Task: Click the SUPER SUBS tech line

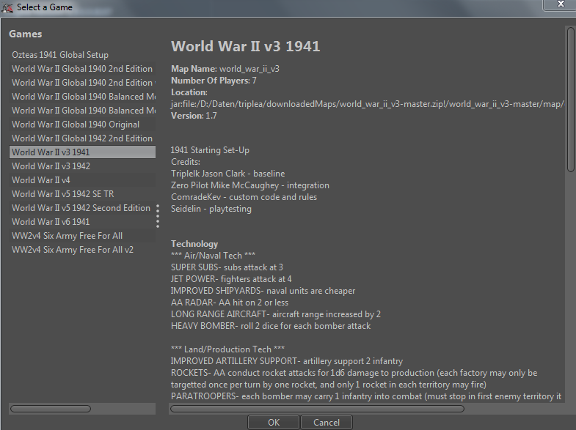Action: (227, 267)
